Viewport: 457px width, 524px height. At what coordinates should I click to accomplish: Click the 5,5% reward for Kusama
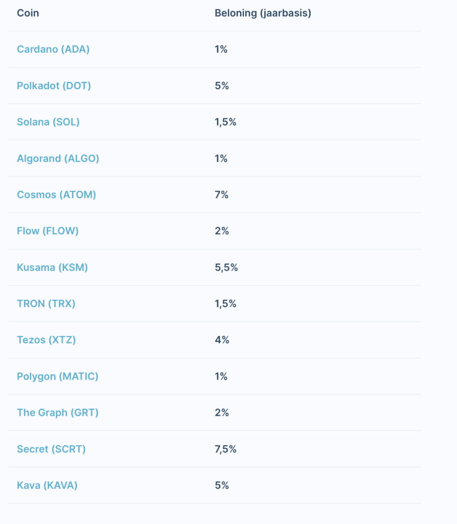(226, 267)
